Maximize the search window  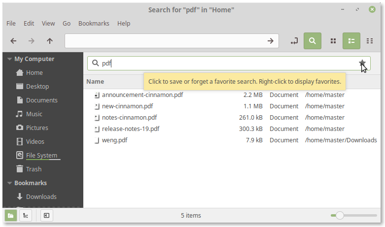tap(357, 9)
